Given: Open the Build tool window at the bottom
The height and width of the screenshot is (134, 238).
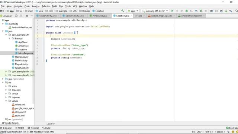Looking at the screenshot, I should pyautogui.click(x=46, y=128).
